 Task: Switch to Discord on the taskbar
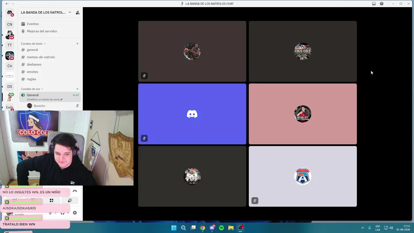pyautogui.click(x=212, y=228)
